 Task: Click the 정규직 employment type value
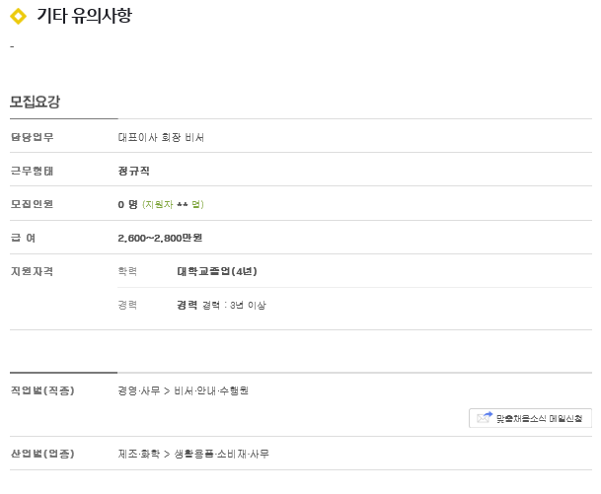tap(133, 171)
